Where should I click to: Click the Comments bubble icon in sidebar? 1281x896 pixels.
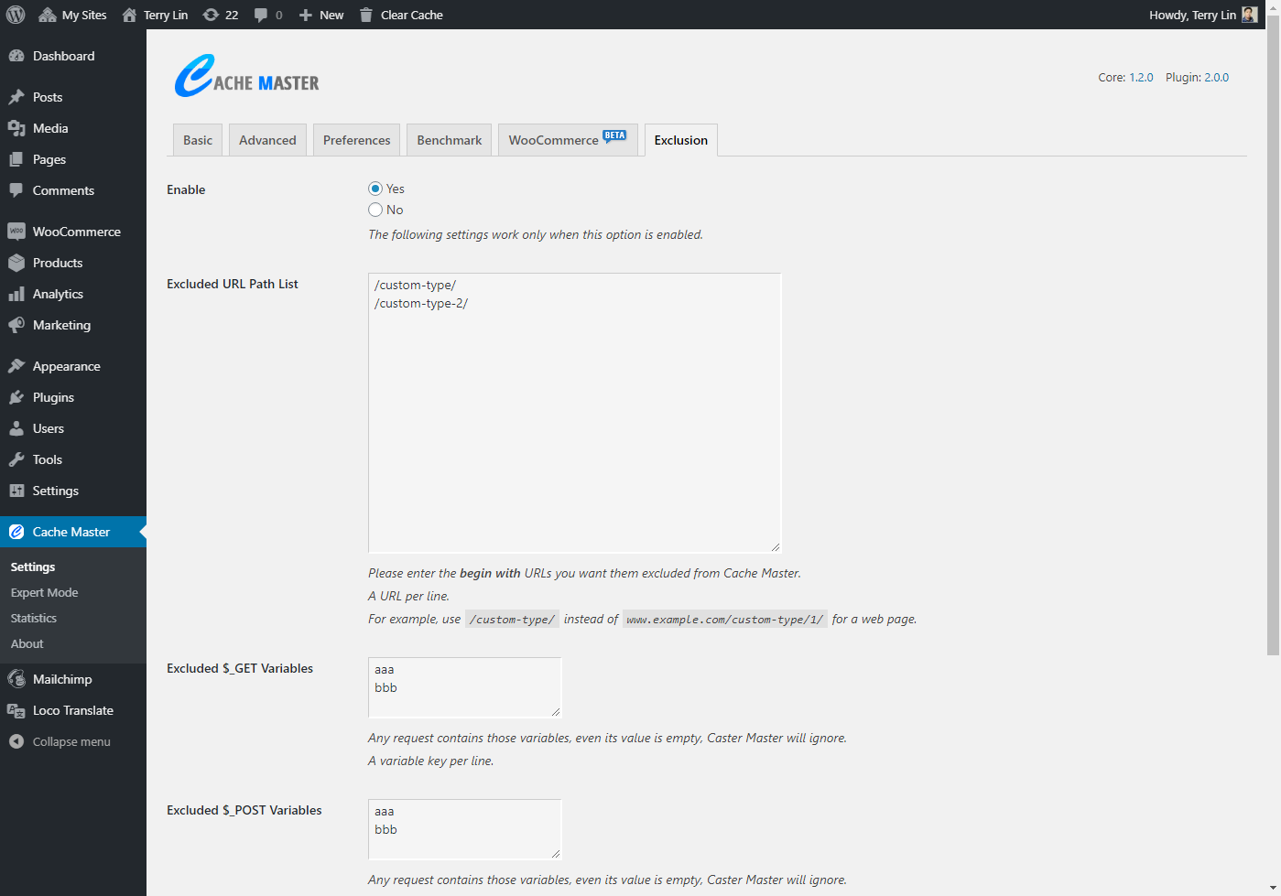coord(16,190)
